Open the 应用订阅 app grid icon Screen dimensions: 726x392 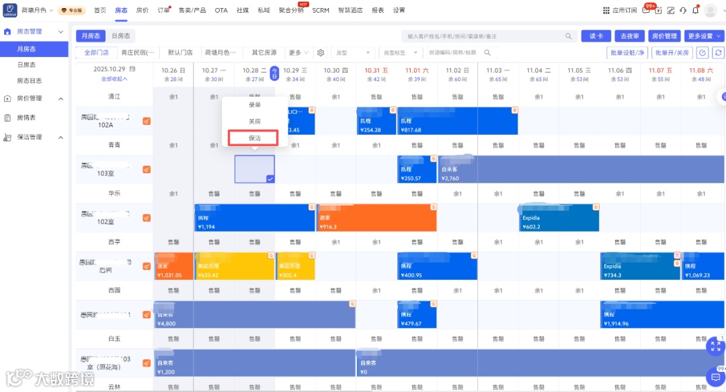[x=606, y=10]
